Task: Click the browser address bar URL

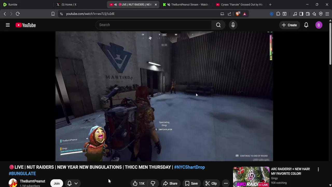Action: pyautogui.click(x=90, y=14)
